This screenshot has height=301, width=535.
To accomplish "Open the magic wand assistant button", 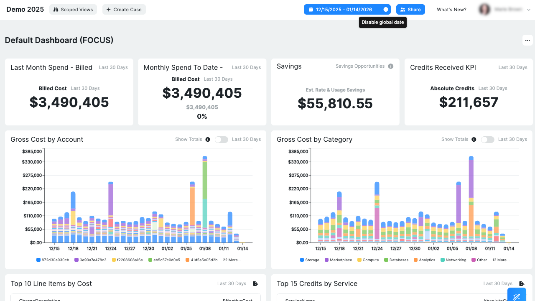I will click(x=517, y=295).
